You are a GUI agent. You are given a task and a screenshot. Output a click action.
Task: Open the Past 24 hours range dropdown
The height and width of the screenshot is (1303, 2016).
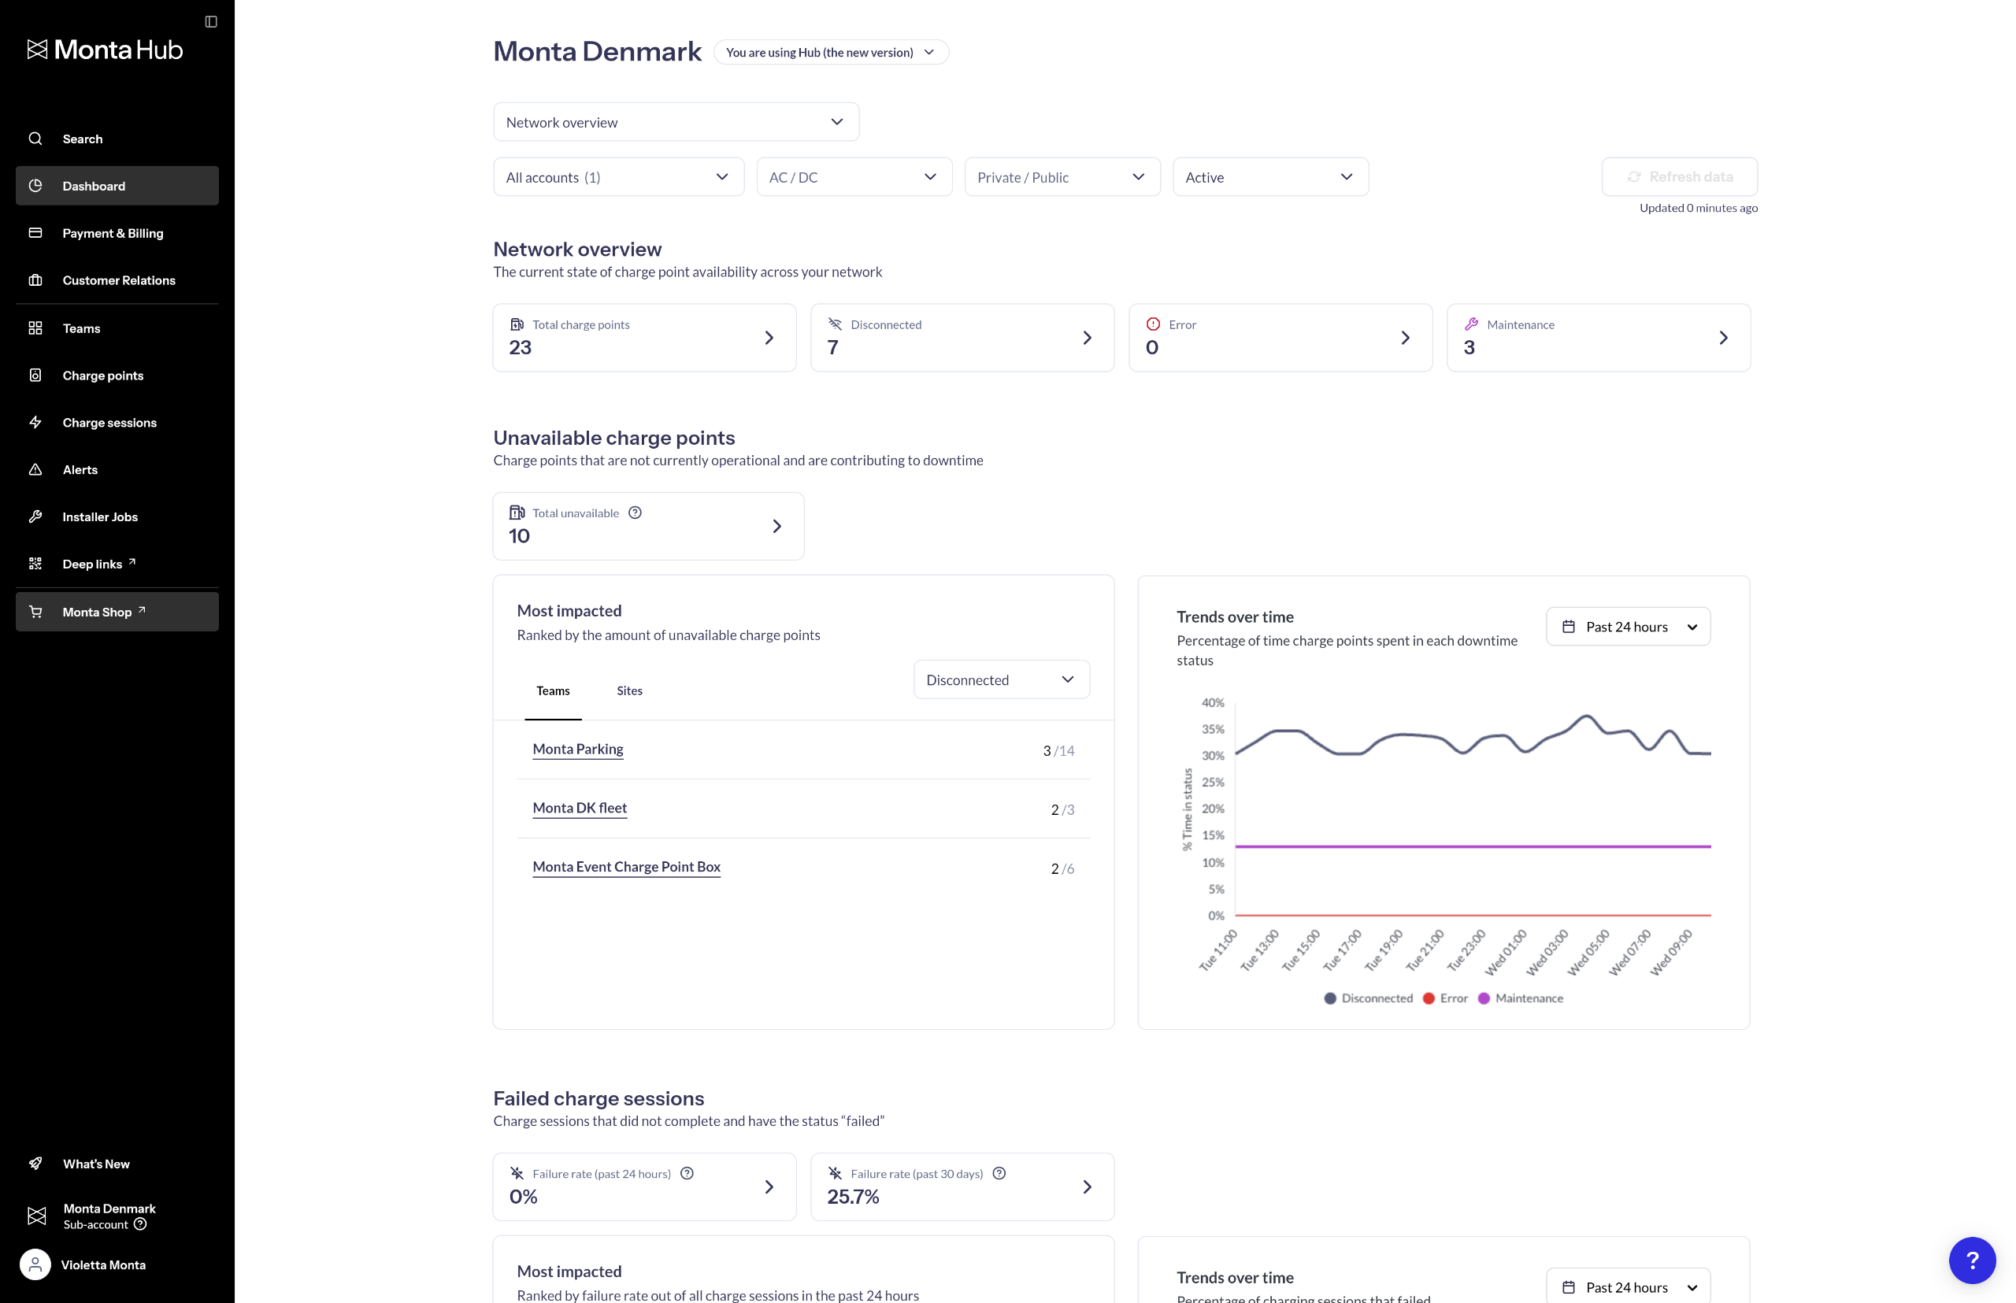point(1628,627)
